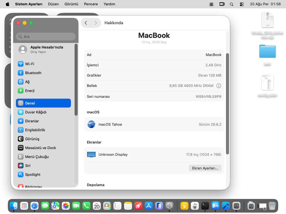Click the macOS Tahoe logo icon

coord(91,125)
